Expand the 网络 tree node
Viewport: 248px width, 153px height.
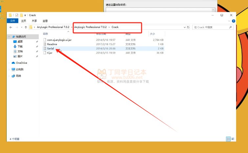[9, 76]
